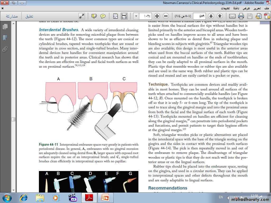Open the مشاركة (Share) pane

(12, 16)
